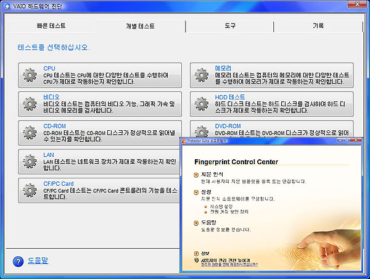The height and width of the screenshot is (279, 370).
Task: Click the HDD 테스트 gear icon
Action: point(201,104)
